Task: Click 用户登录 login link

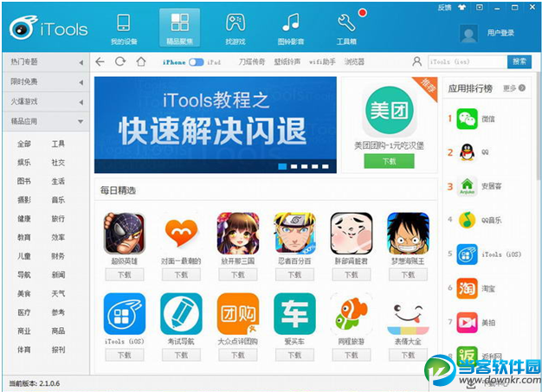Action: tap(500, 33)
